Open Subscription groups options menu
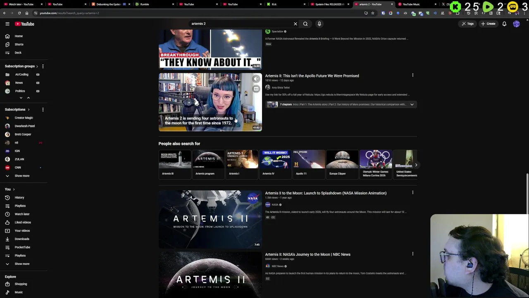The width and height of the screenshot is (529, 298). point(43,66)
